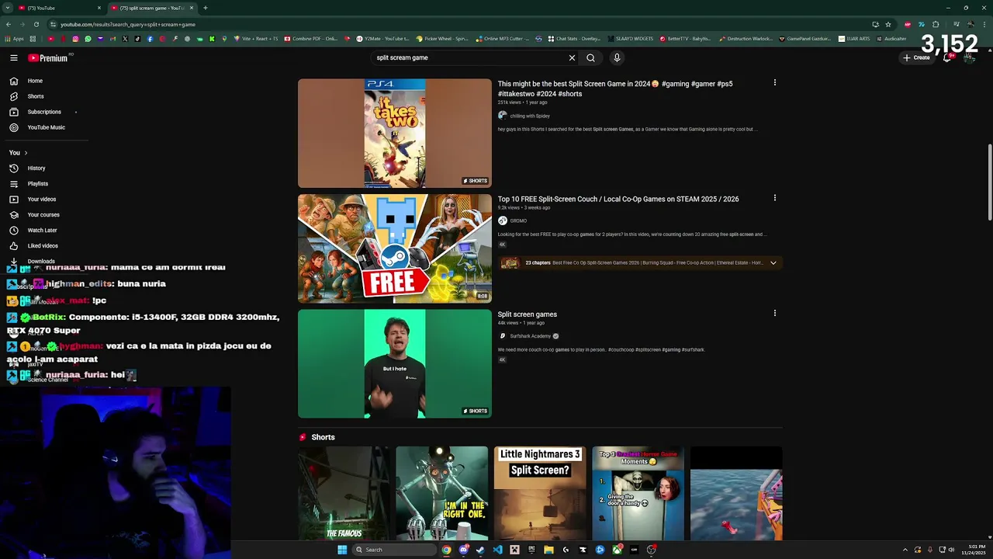Image resolution: width=993 pixels, height=559 pixels.
Task: Open the 'LUAR ARTS' bookmark
Action: [856, 39]
